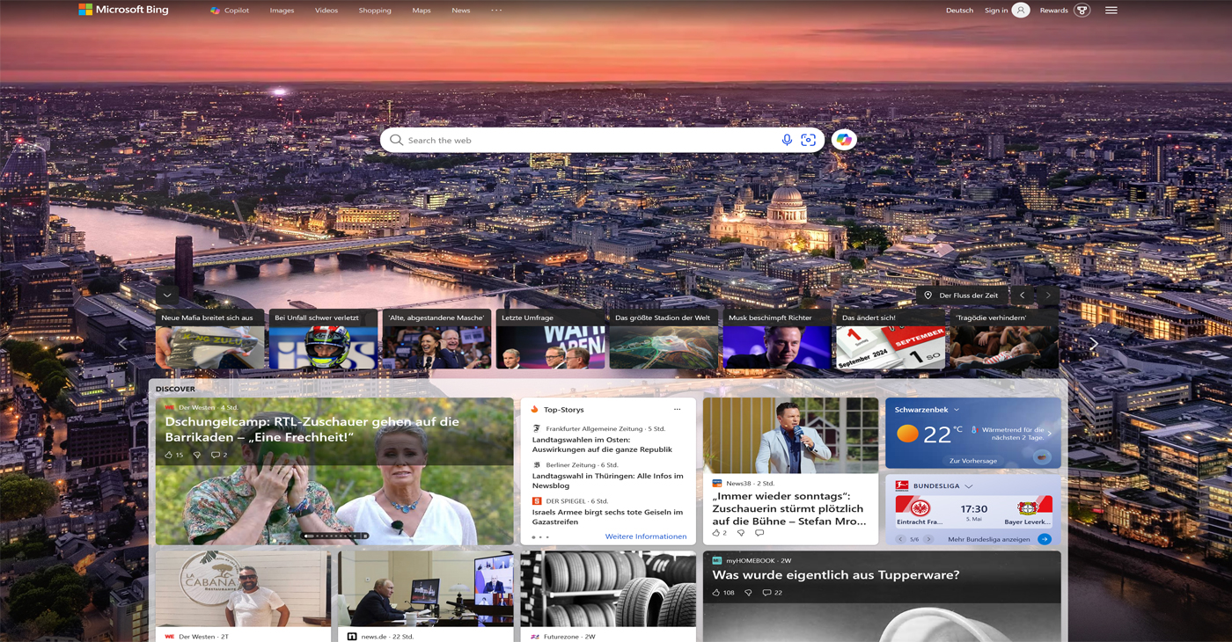Click Weitere Informationen link

(x=645, y=536)
